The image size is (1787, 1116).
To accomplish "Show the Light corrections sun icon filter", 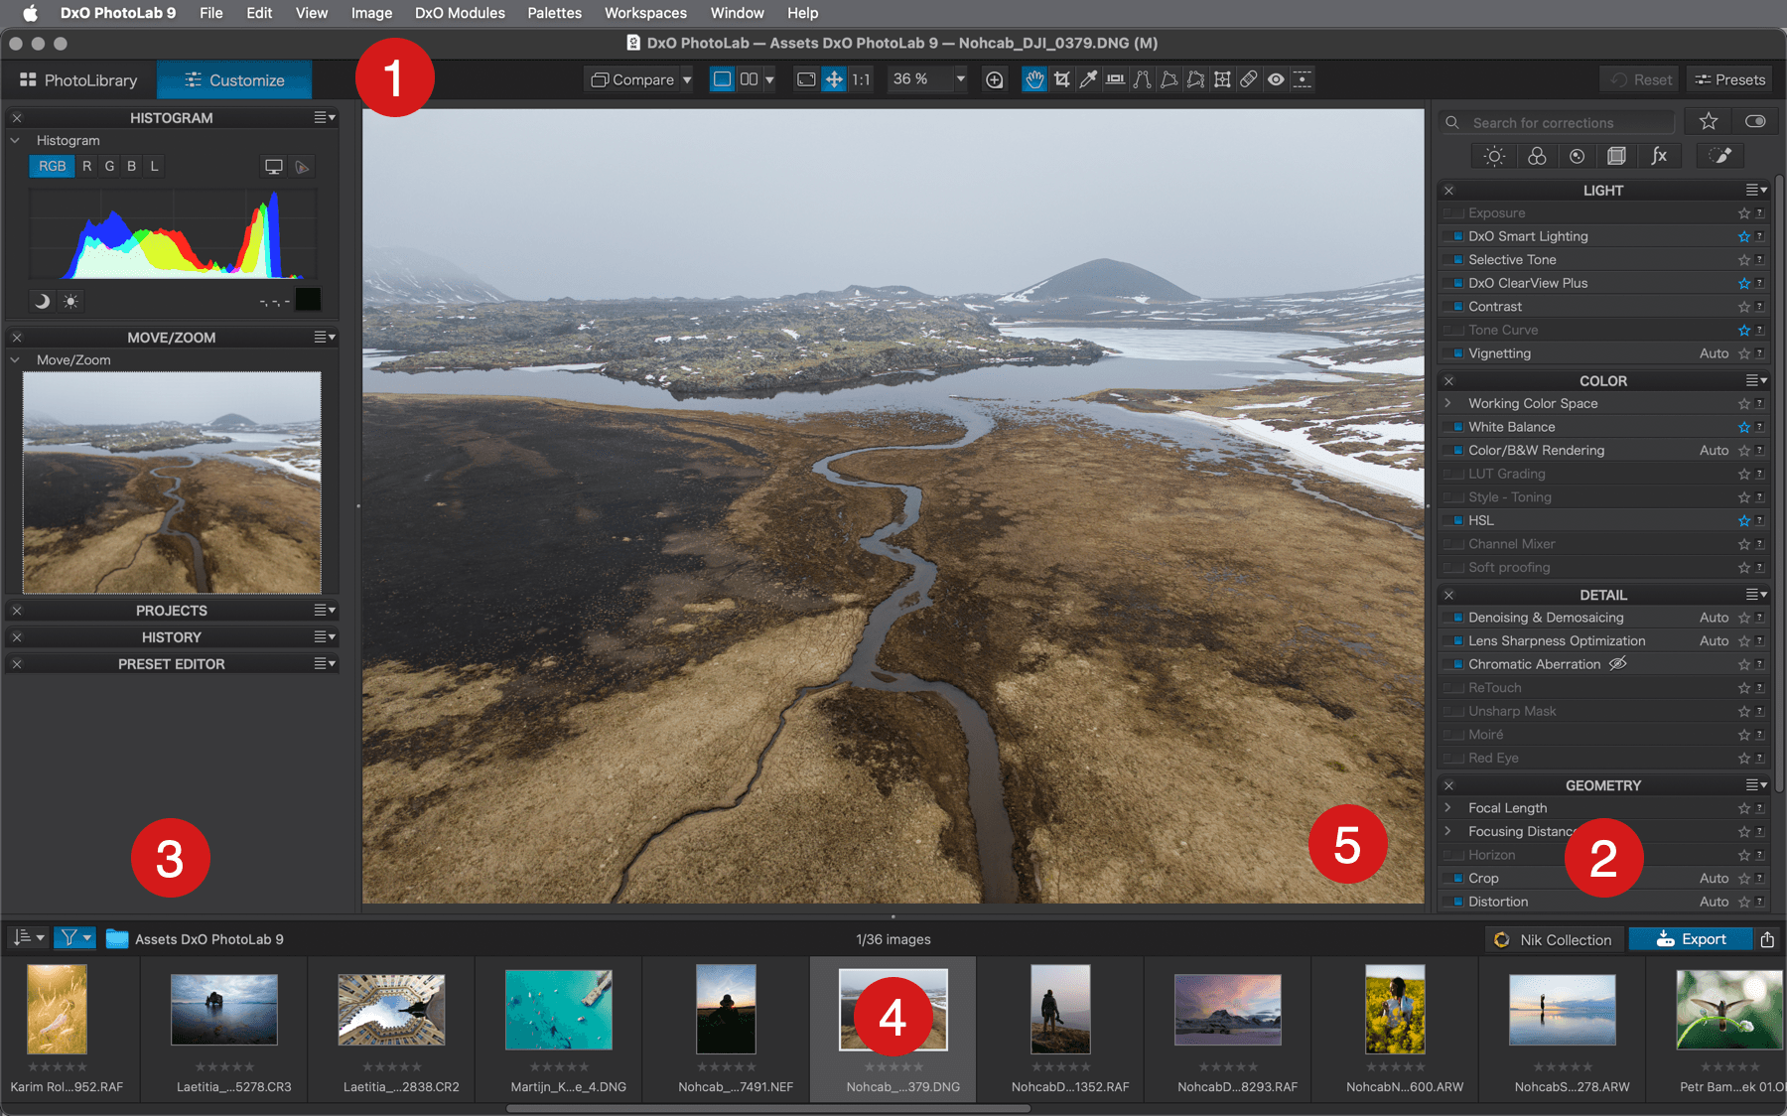I will click(1494, 156).
